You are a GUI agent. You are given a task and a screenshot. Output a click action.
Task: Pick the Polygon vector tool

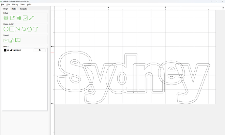[x=30, y=29]
